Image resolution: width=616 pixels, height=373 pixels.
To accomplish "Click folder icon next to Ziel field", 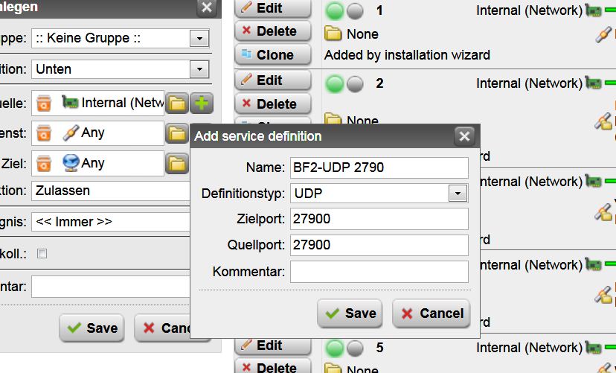I will pyautogui.click(x=176, y=164).
